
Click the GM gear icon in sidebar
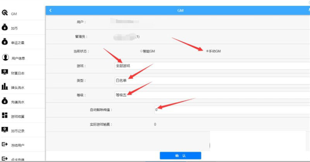point(5,12)
